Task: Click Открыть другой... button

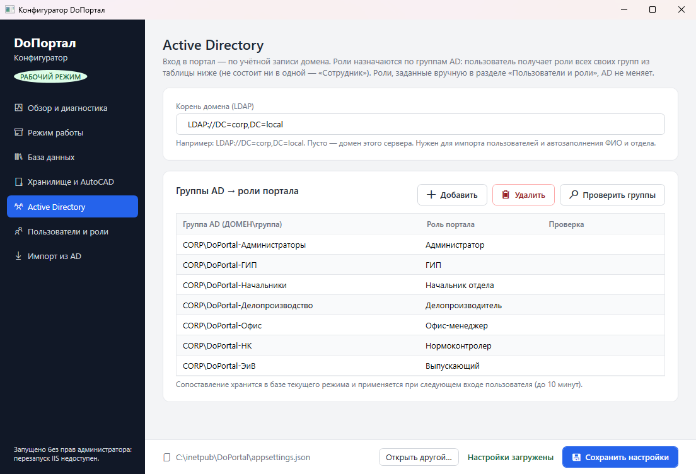Action: coord(419,457)
